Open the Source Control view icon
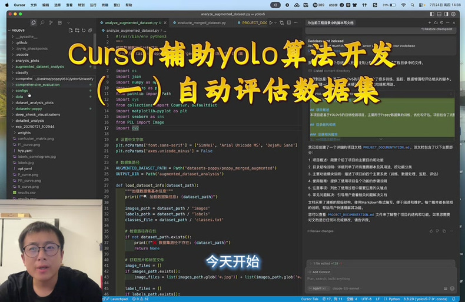 (x=51, y=22)
